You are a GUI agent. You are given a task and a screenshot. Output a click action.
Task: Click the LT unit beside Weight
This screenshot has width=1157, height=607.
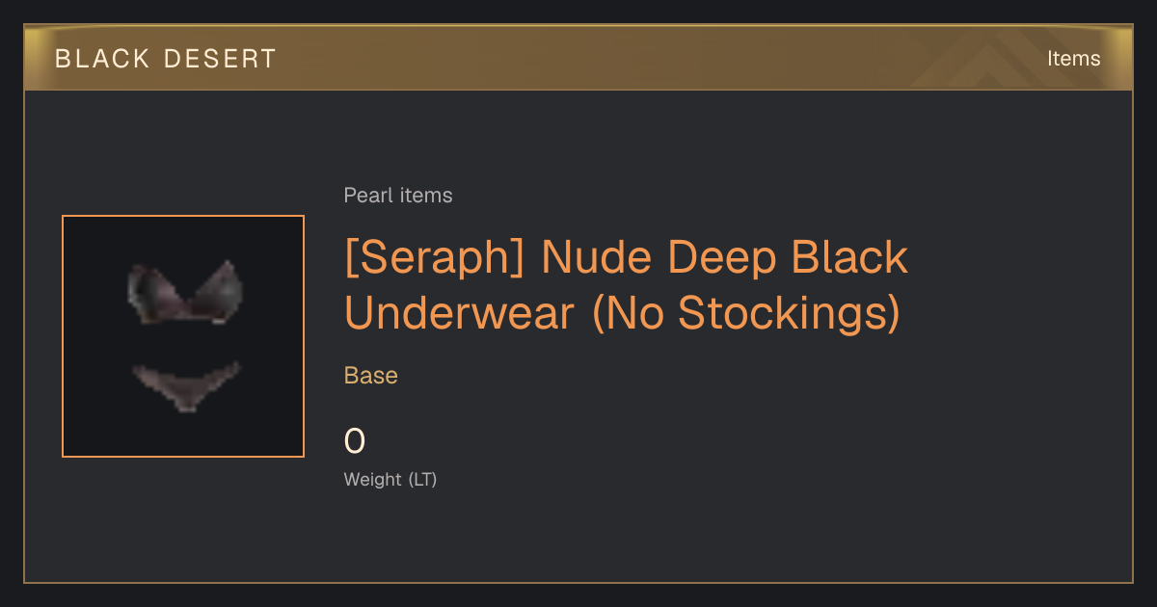tap(422, 479)
